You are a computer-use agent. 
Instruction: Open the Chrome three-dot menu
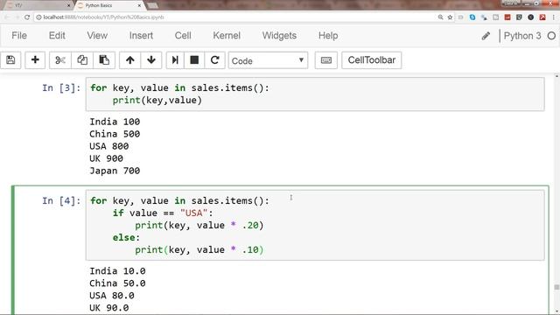click(554, 17)
